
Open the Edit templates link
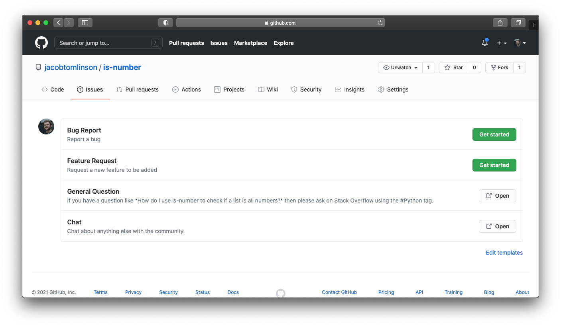(504, 253)
